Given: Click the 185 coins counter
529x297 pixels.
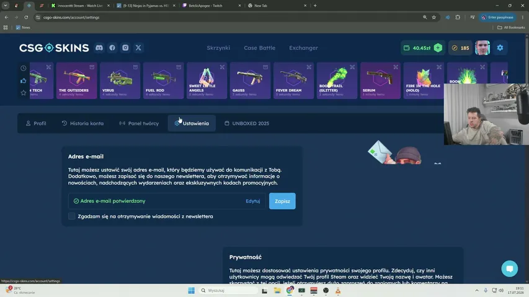Looking at the screenshot, I should pos(461,48).
